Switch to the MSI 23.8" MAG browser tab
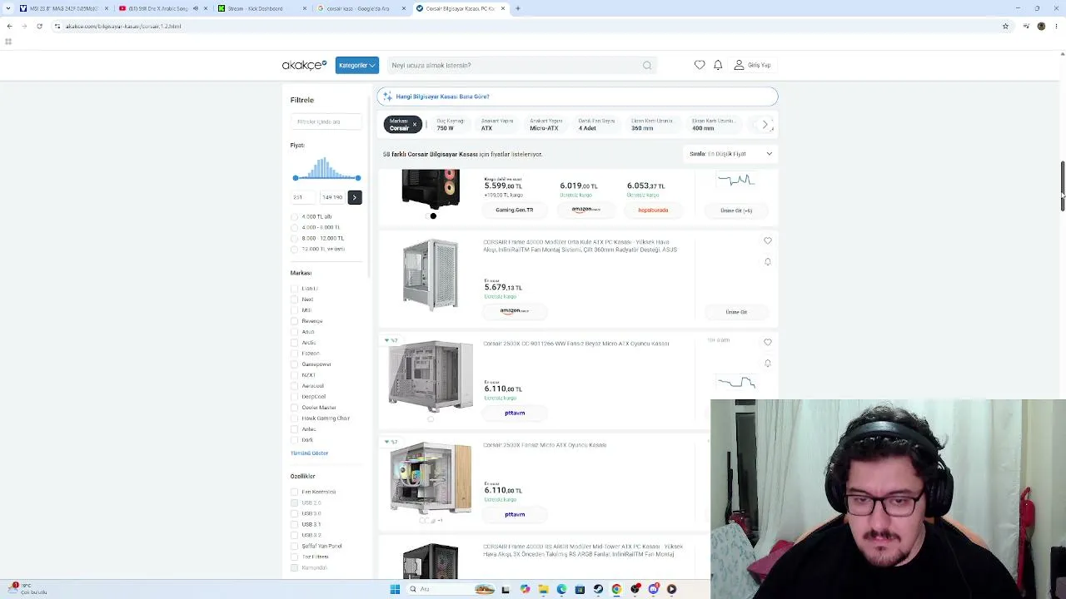The image size is (1066, 599). click(x=63, y=8)
